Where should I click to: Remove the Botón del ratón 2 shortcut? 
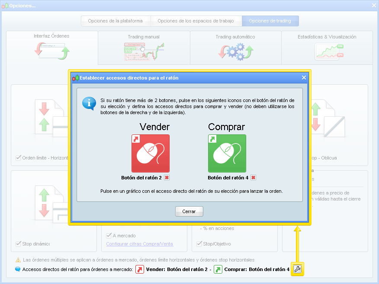(167, 178)
